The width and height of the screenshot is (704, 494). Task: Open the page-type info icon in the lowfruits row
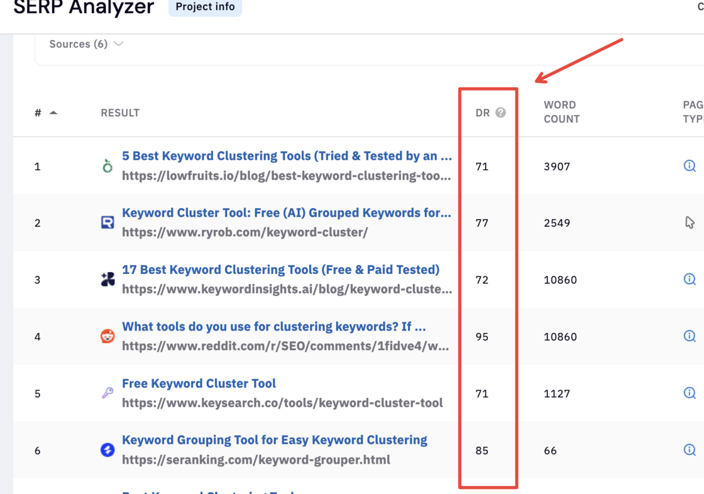690,166
